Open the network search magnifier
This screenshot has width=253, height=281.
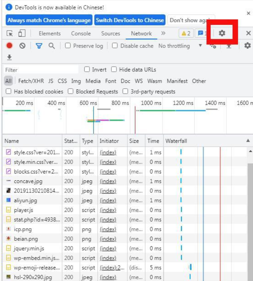pos(51,46)
